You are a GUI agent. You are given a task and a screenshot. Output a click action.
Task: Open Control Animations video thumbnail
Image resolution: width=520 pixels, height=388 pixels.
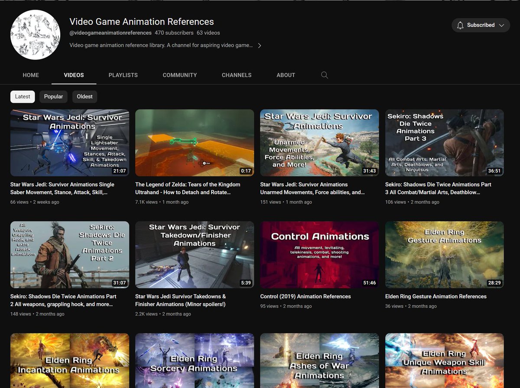pos(319,255)
